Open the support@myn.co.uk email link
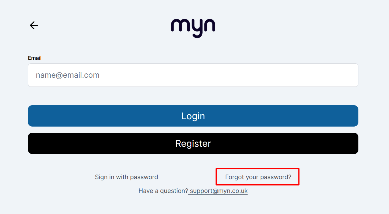The height and width of the screenshot is (214, 389). (219, 191)
